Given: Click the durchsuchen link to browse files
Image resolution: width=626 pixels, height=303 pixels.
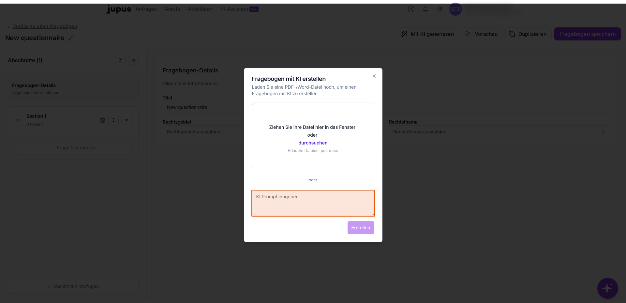Looking at the screenshot, I should (313, 143).
